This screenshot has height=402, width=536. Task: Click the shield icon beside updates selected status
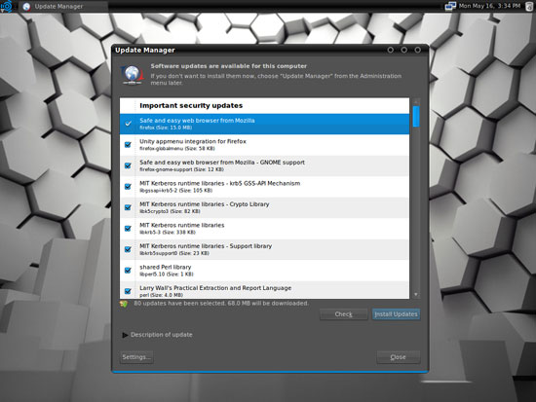pyautogui.click(x=124, y=304)
